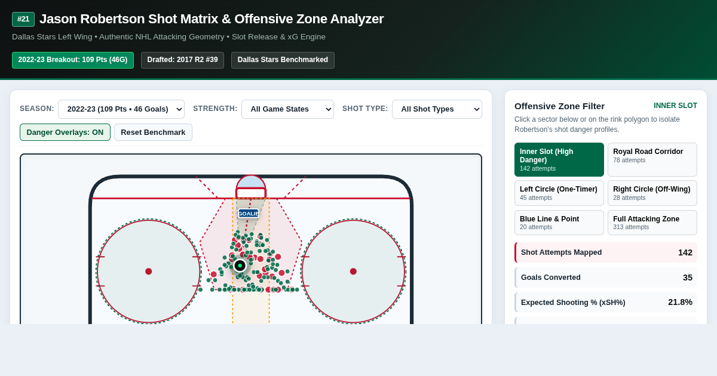The height and width of the screenshot is (376, 717).
Task: Click the left faceoff circle red dot
Action: tap(149, 272)
